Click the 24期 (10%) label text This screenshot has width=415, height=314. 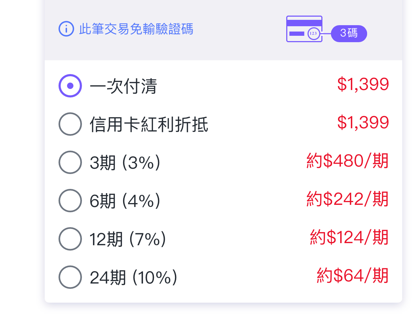point(133,277)
